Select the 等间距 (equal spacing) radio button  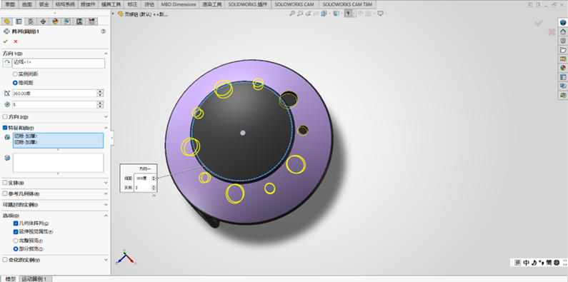15,83
